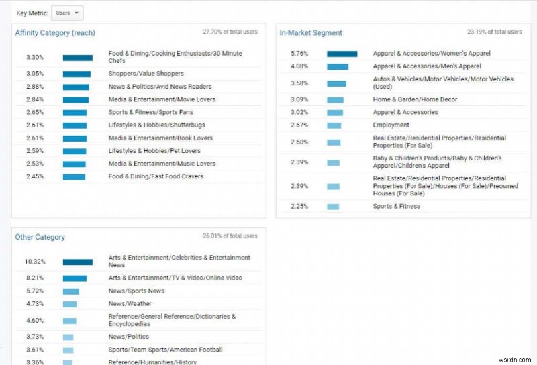This screenshot has height=365, width=537.
Task: Select TV & Video/Online Video text
Action: 175,278
